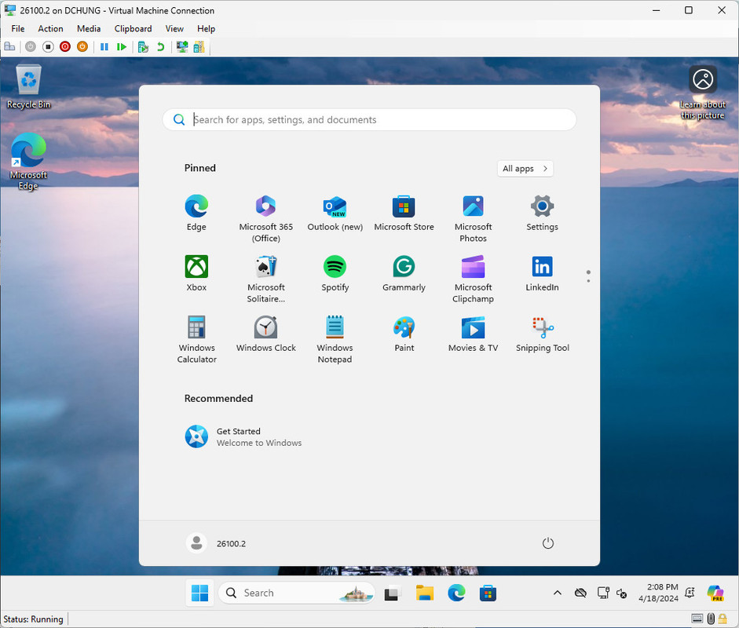Click the network tray icon

coord(603,593)
